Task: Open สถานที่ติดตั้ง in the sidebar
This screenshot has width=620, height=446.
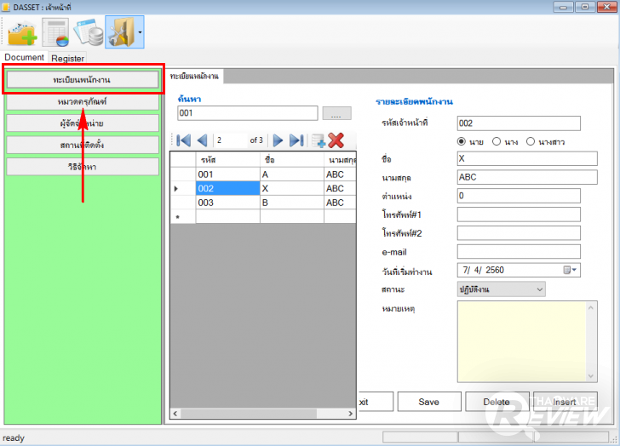Action: tap(83, 145)
